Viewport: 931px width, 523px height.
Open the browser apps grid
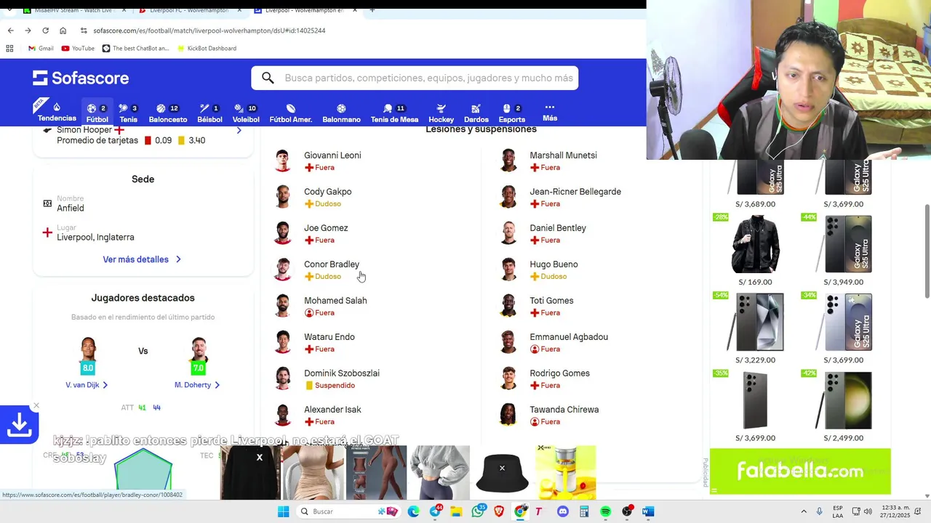click(9, 48)
